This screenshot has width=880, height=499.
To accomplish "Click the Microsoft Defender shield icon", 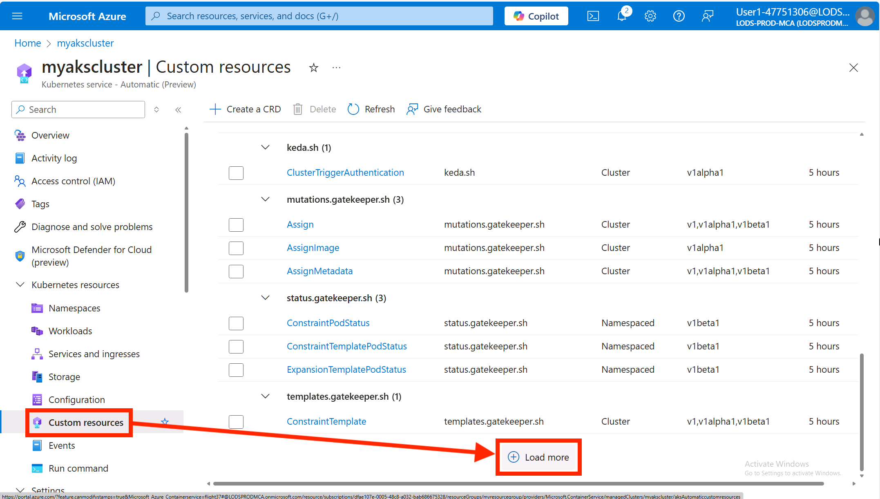I will (x=20, y=256).
